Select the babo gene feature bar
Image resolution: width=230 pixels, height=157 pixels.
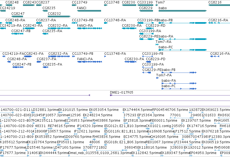click(183, 11)
